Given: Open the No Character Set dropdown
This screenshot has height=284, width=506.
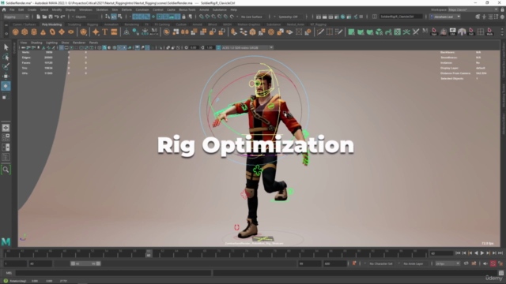Looking at the screenshot, I should 381,263.
